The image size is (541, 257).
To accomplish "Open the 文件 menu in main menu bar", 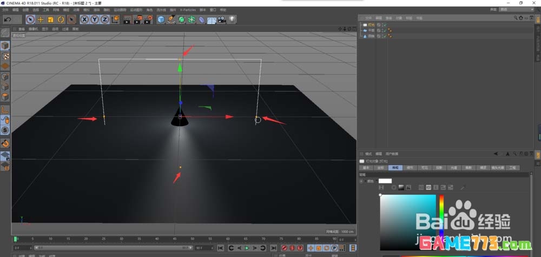I will click(x=5, y=10).
